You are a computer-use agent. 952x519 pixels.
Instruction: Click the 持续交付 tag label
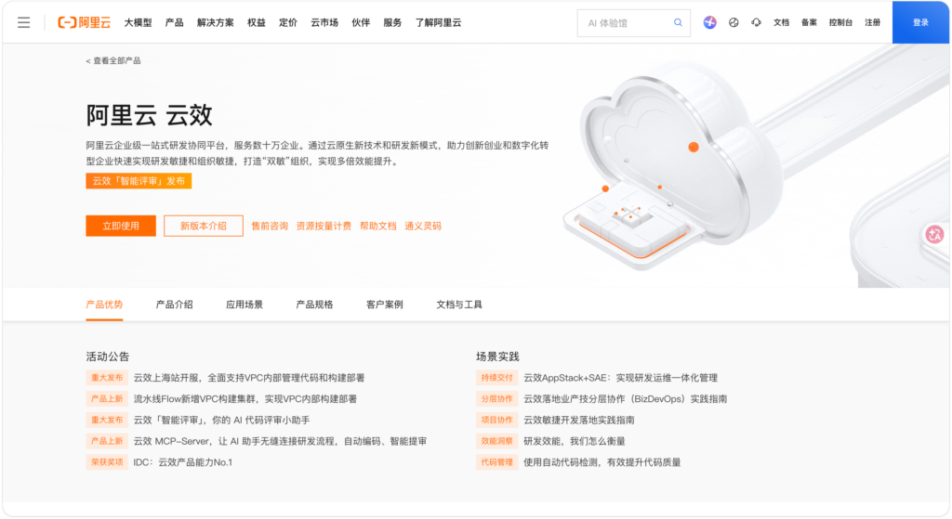(496, 378)
